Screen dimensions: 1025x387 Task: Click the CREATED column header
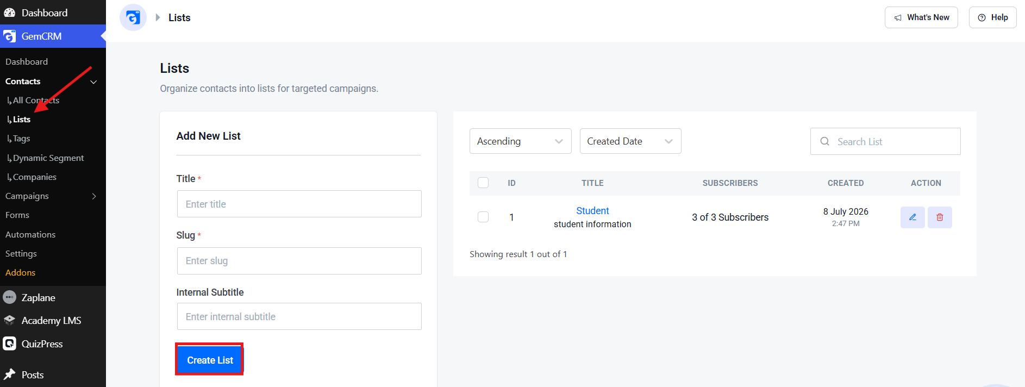(846, 183)
